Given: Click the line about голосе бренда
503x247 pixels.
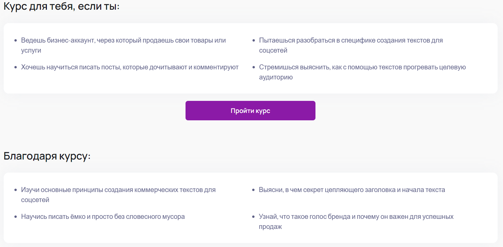Looking at the screenshot, I should (356, 221).
